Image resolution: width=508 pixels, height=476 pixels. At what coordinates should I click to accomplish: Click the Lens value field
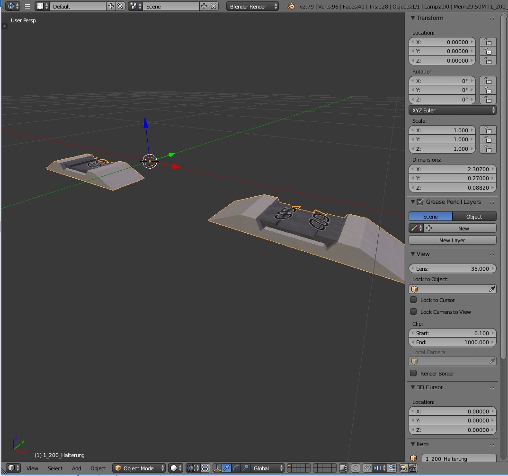point(452,269)
